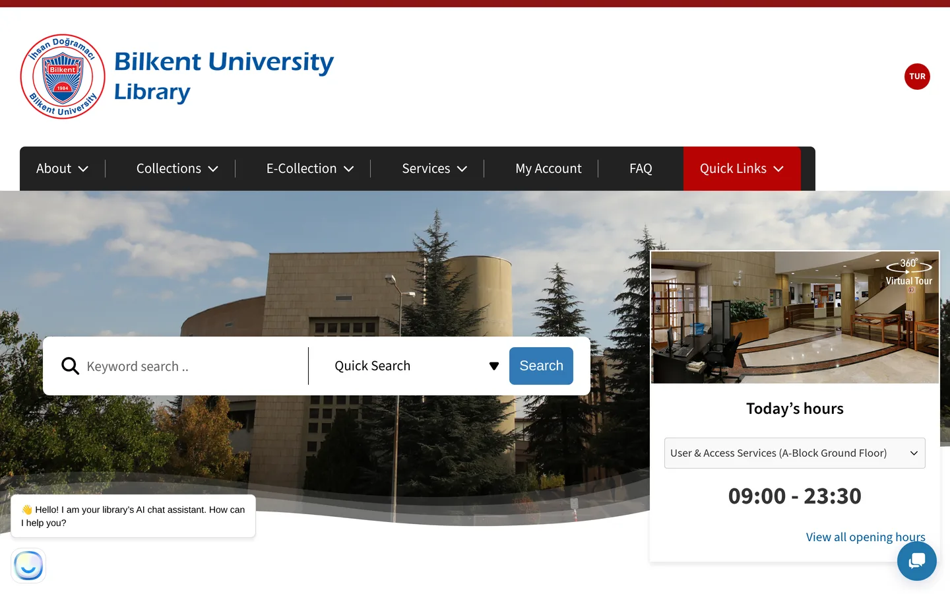
Task: Open the FAQ page
Action: 641,168
